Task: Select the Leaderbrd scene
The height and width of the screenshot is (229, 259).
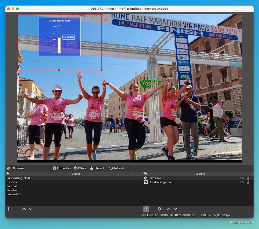Action: [x=74, y=194]
